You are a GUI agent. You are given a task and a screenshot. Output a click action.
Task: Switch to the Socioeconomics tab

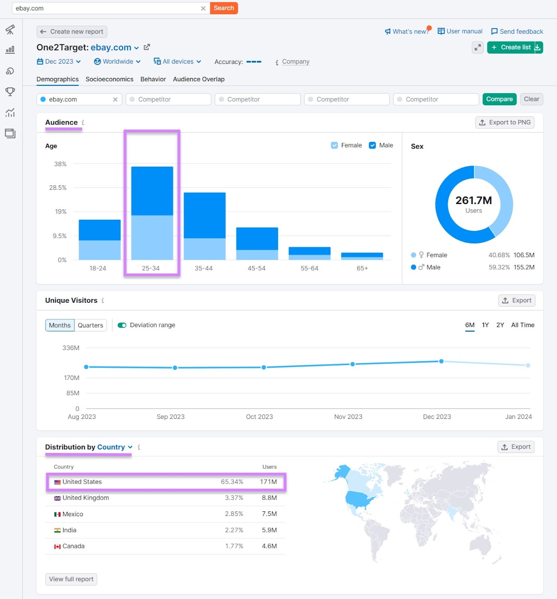109,79
